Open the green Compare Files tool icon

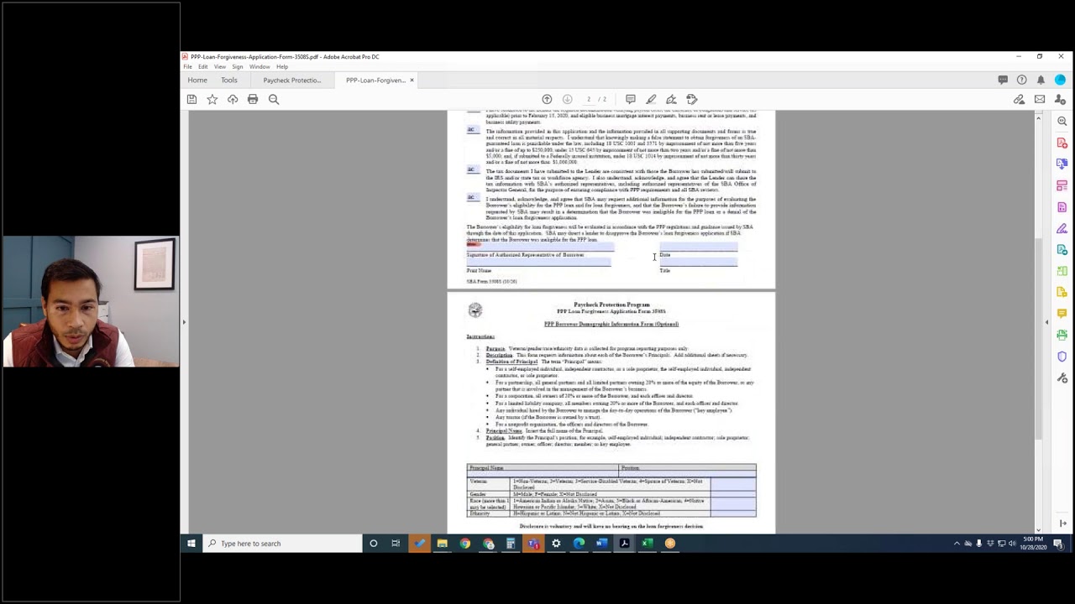[x=1062, y=271]
